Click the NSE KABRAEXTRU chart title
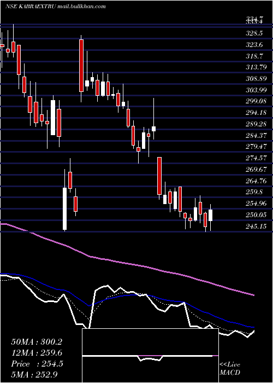 coord(31,7)
